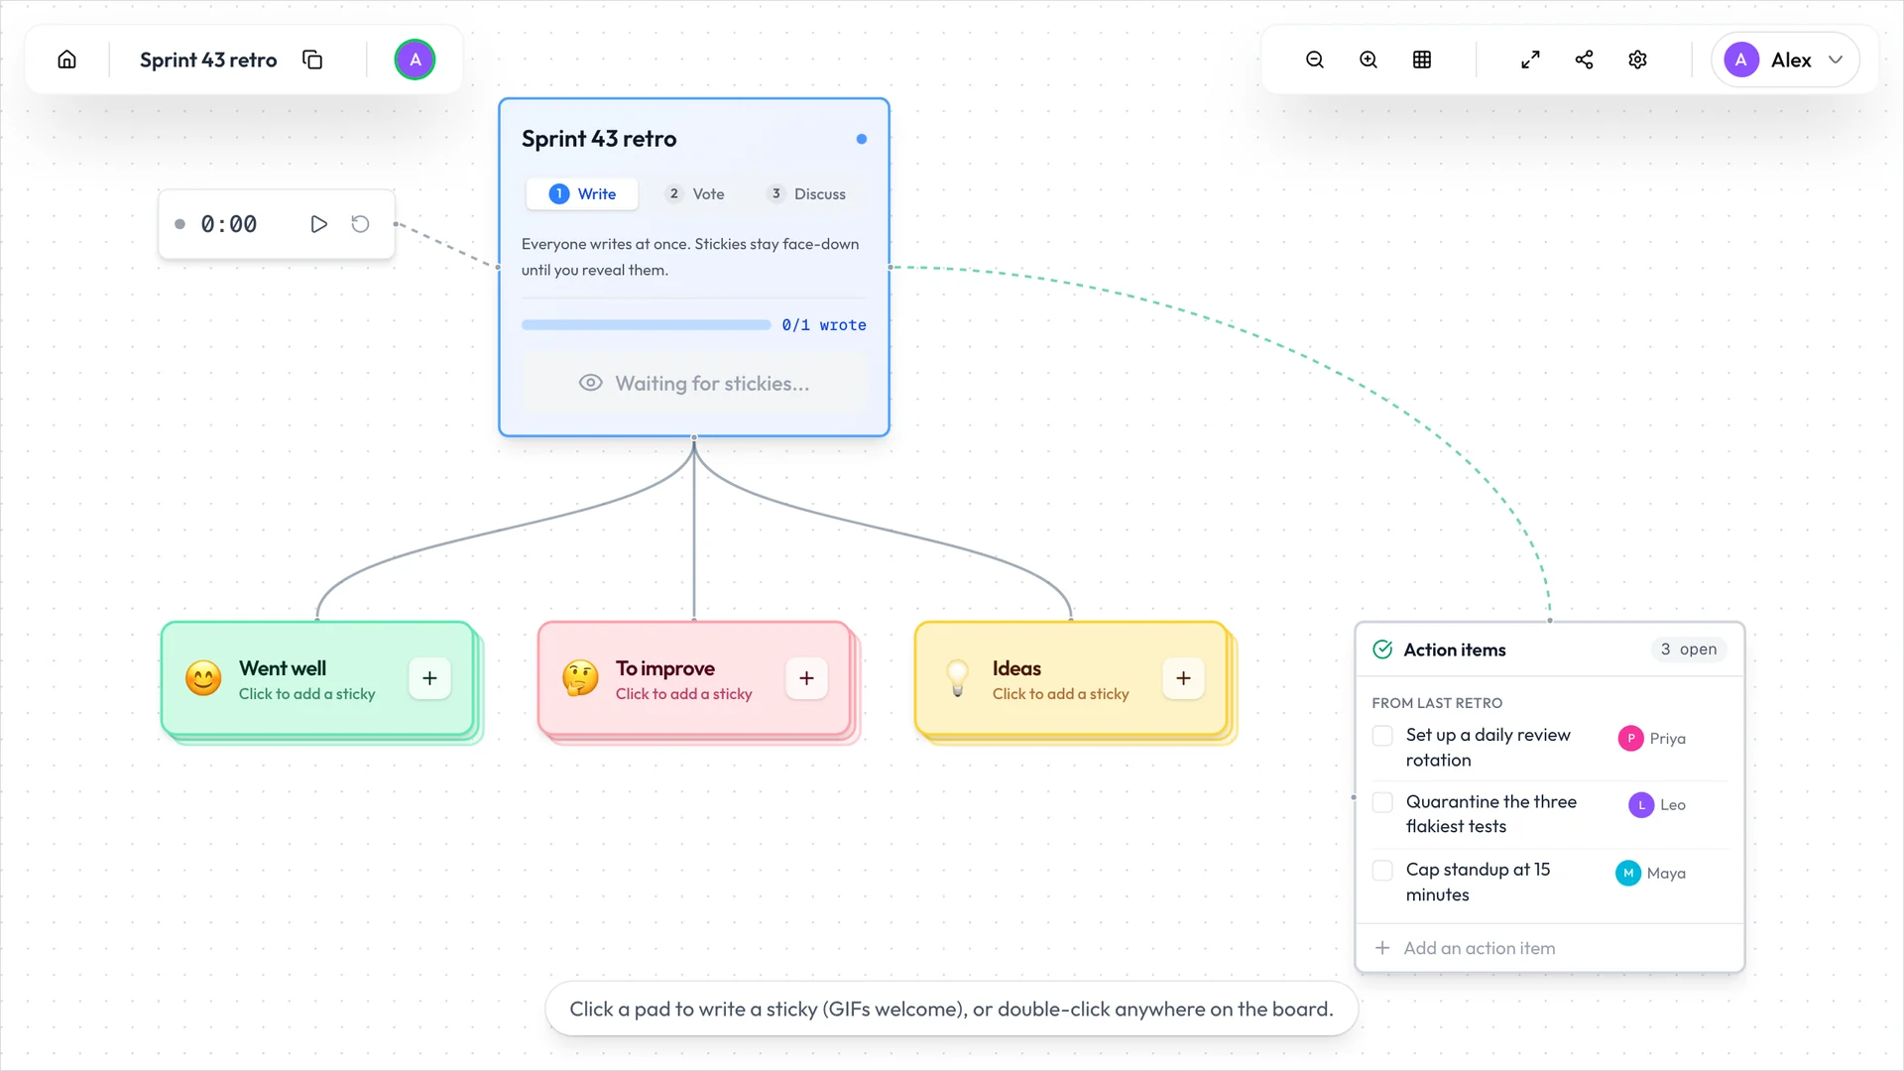
Task: Check off Cap standup at 15 minutes
Action: 1382,871
